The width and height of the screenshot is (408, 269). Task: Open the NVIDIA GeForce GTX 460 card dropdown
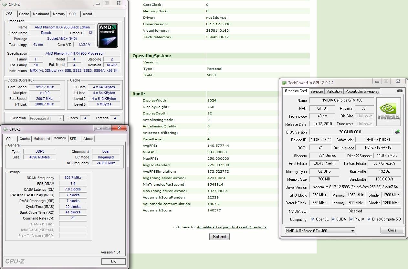coord(320,231)
